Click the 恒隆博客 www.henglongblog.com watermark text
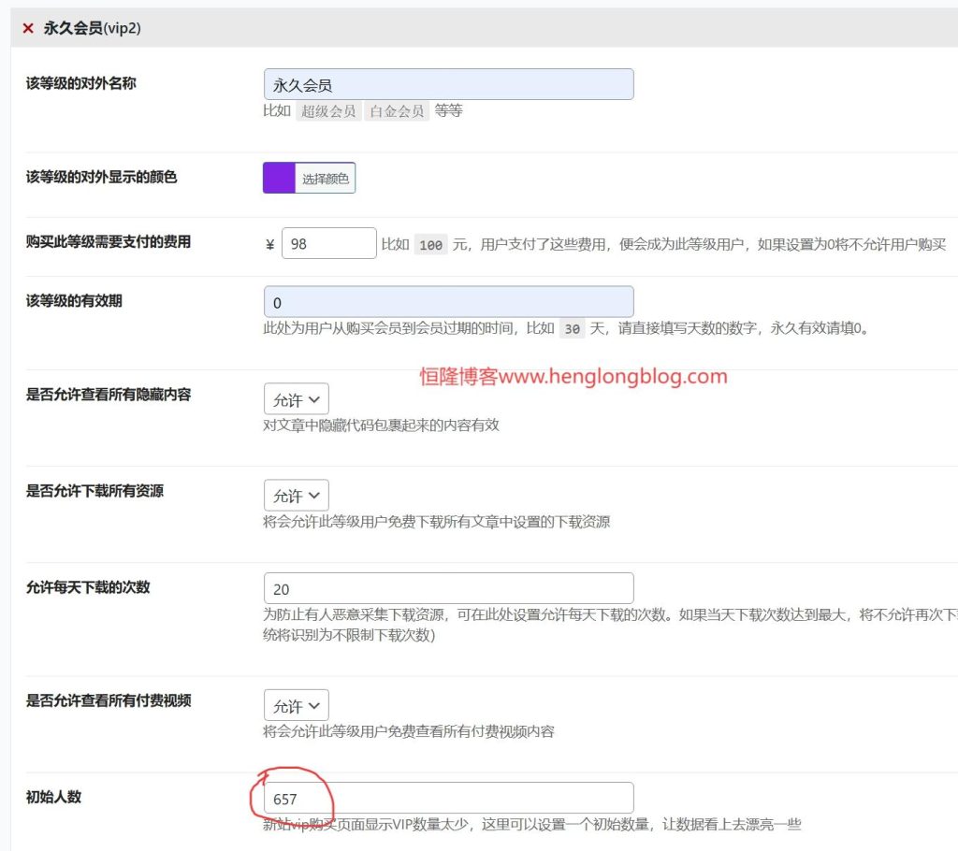Viewport: 958px width, 851px height. (572, 377)
